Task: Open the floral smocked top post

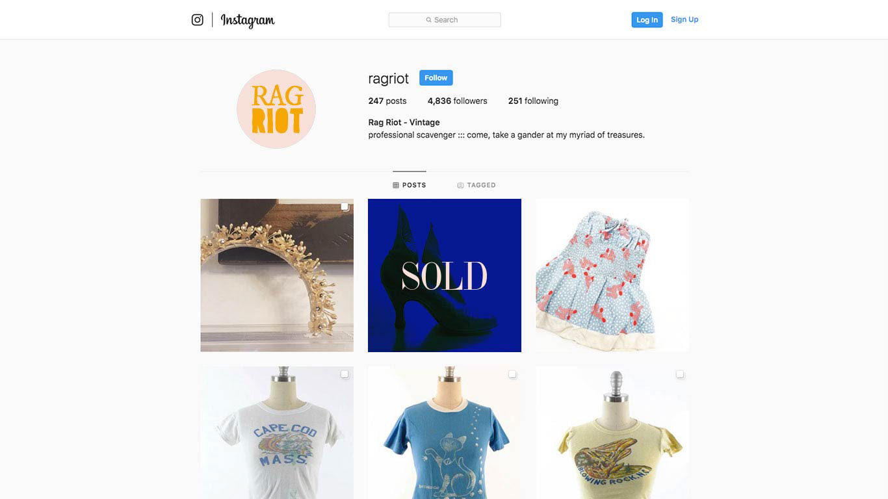Action: [x=612, y=275]
